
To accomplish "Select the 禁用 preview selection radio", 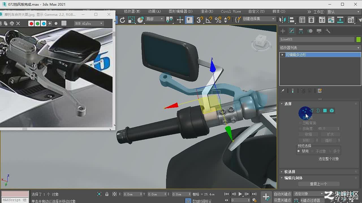I will (x=299, y=151).
